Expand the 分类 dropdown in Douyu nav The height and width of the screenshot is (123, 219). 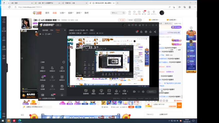click(62, 13)
